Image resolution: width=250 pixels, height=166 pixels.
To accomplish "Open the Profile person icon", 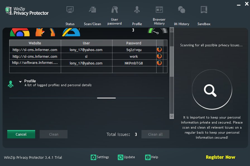I will pos(137,9).
